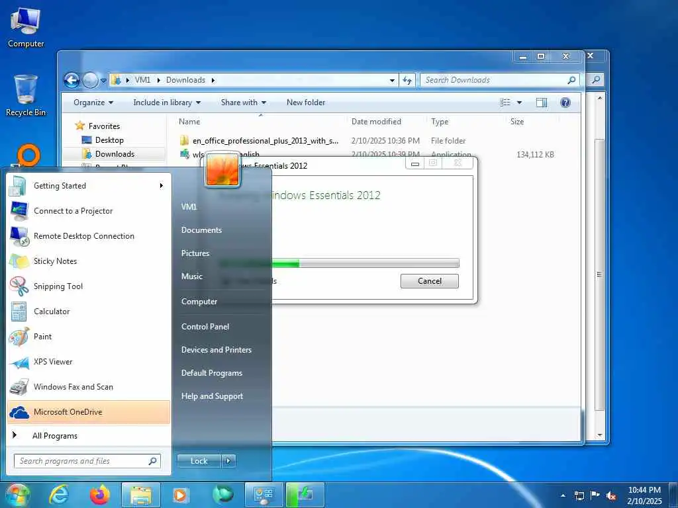Click VM1 in the address bar
Image resolution: width=678 pixels, height=508 pixels.
pyautogui.click(x=143, y=80)
